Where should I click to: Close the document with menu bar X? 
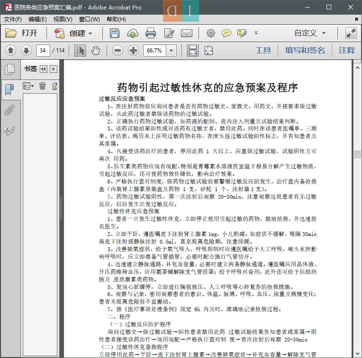(356, 19)
